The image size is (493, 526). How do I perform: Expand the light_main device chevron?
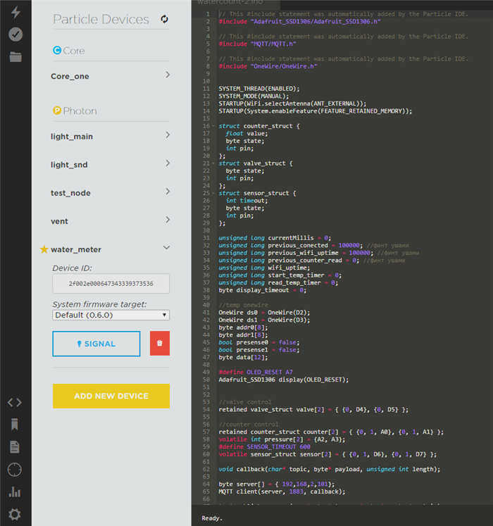[168, 135]
